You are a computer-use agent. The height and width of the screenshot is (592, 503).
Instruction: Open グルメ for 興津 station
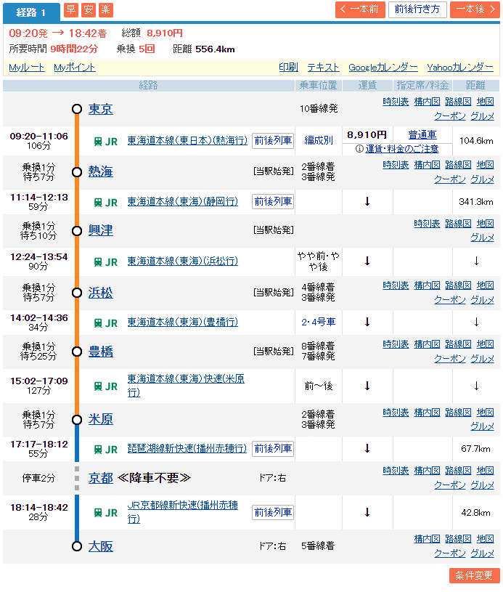click(482, 238)
